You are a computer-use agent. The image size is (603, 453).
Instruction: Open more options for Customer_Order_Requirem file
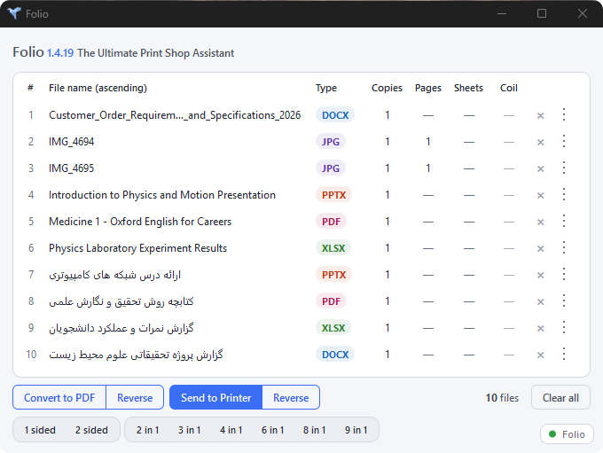point(564,114)
